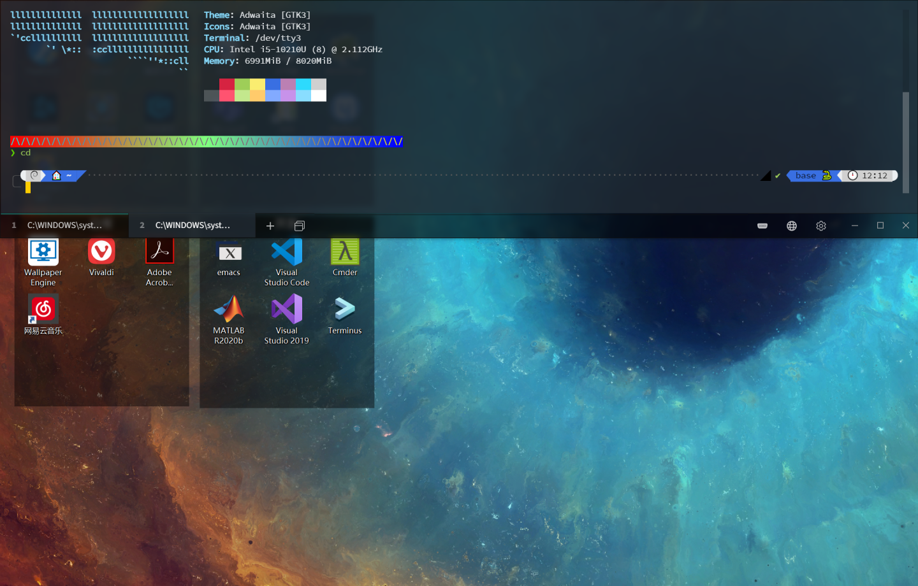Launch NetEase Cloud Music (网易云音乐)
Image resolution: width=918 pixels, height=586 pixels.
43,309
